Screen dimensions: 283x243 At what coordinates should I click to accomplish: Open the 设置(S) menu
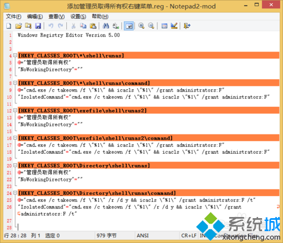pyautogui.click(x=78, y=16)
